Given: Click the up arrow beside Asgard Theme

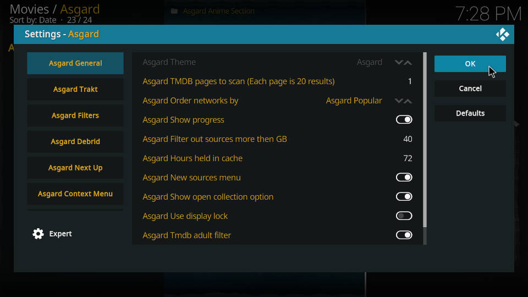Looking at the screenshot, I should 408,63.
